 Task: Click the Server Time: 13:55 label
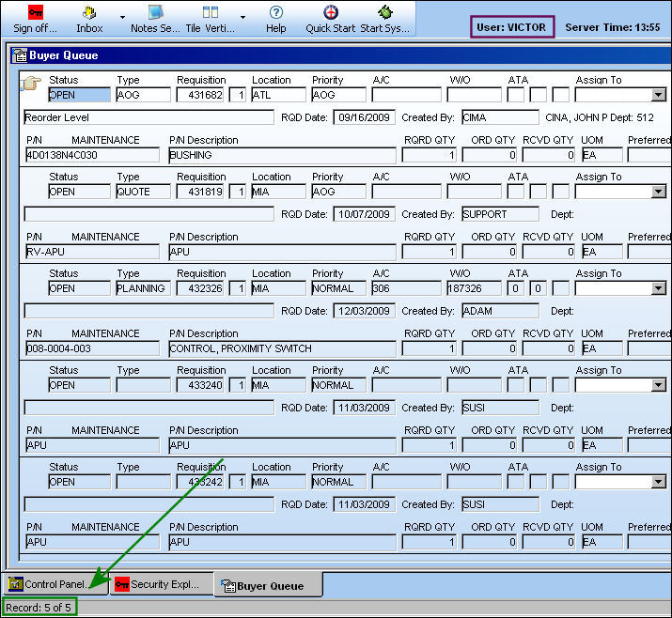613,27
